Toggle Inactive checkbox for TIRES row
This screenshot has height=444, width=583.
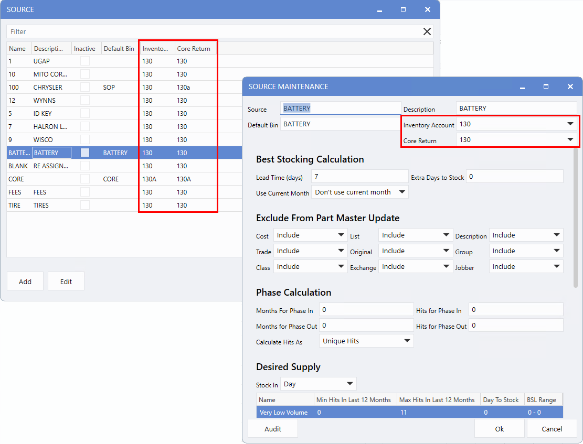tap(84, 205)
